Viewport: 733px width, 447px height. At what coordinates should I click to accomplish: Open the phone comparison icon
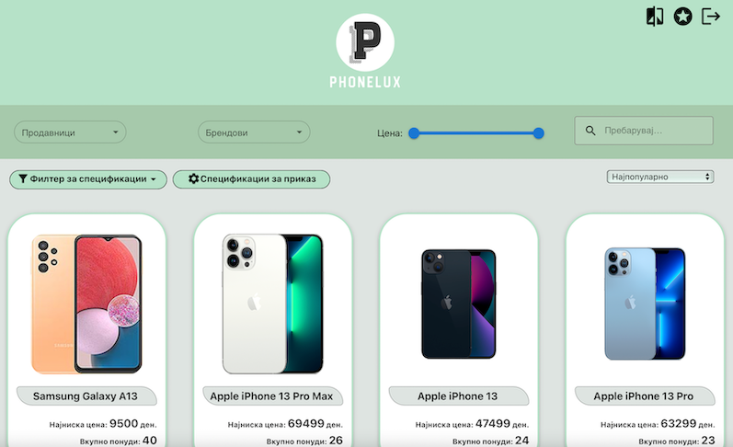(655, 17)
